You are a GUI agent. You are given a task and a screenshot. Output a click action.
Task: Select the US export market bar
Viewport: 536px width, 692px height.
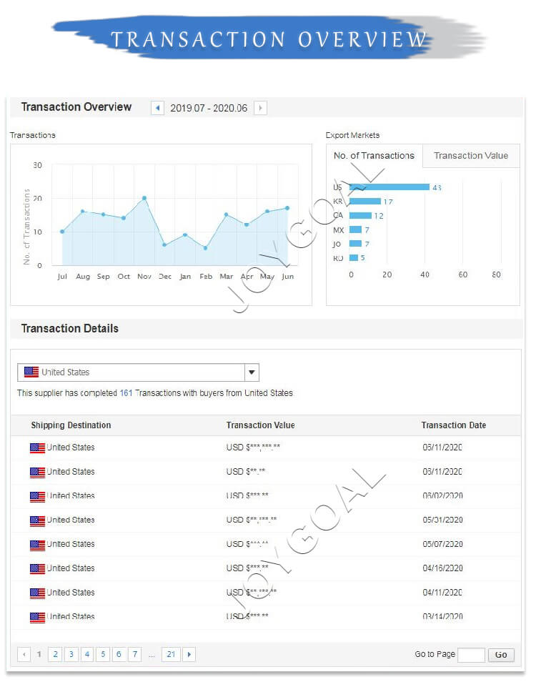[x=389, y=187]
